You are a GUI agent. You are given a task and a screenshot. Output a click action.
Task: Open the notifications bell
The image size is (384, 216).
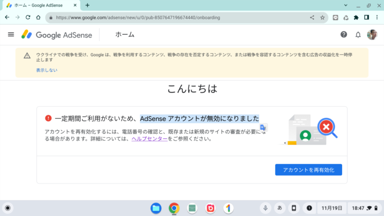pyautogui.click(x=358, y=35)
